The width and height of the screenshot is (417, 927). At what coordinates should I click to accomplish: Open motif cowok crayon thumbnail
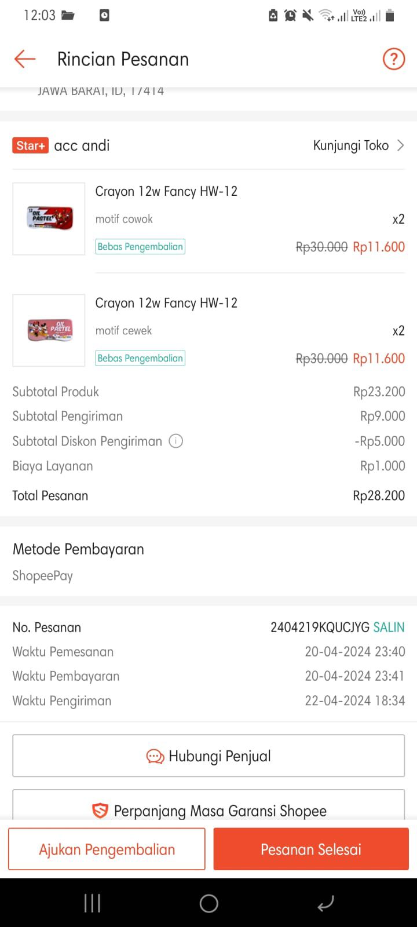pyautogui.click(x=49, y=218)
